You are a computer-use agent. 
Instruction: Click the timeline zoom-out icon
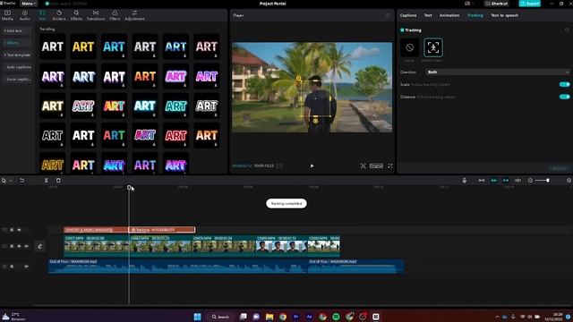[x=530, y=181]
